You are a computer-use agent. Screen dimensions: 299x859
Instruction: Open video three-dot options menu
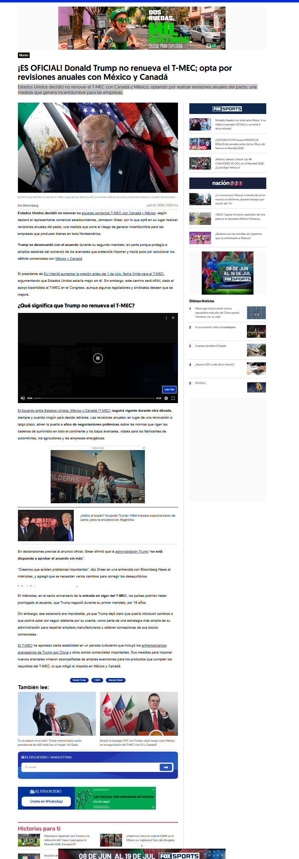pyautogui.click(x=166, y=318)
